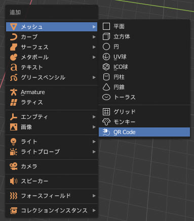Expand the メタボール submenu arrow
Viewport: 194px width, 221px height.
pyautogui.click(x=94, y=57)
